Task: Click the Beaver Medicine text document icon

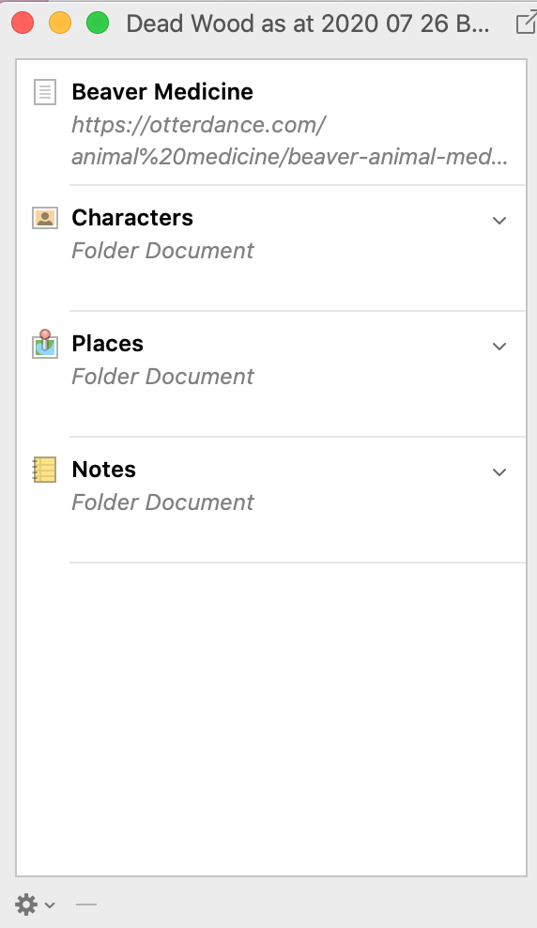Action: tap(45, 92)
